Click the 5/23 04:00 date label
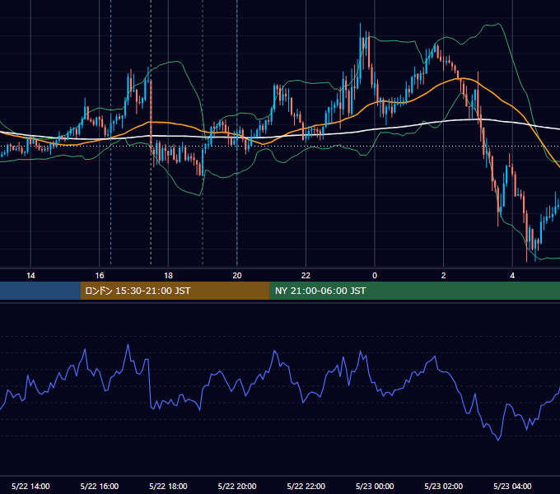This screenshot has width=560, height=494. pos(512,486)
